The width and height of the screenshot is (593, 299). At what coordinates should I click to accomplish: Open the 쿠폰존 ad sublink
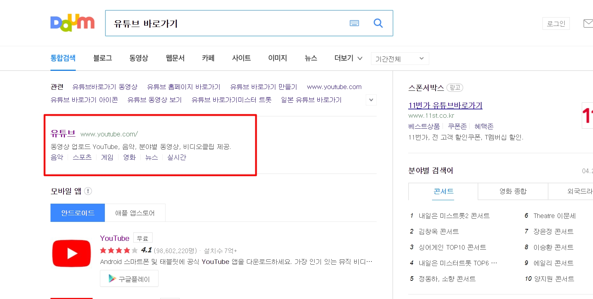point(457,127)
